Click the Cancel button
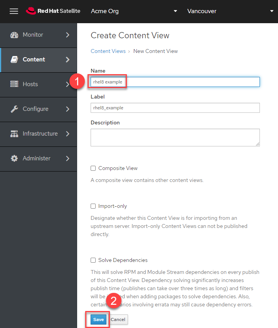This screenshot has height=328, width=278. point(118,320)
